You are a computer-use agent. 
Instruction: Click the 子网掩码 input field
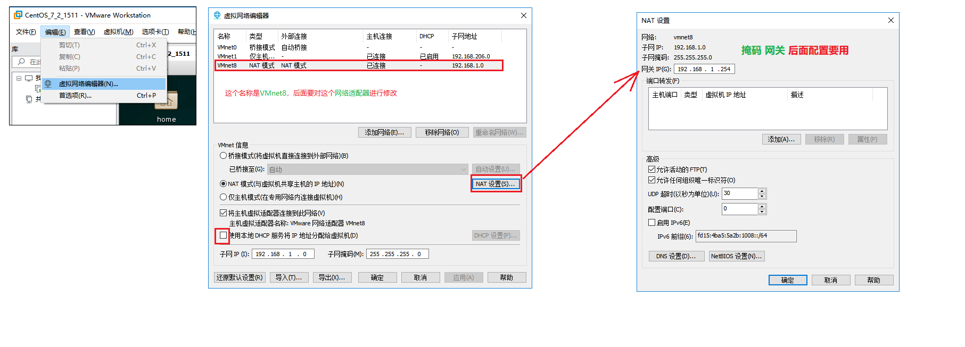(398, 254)
